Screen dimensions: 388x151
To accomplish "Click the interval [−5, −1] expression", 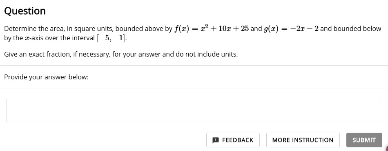I will (111, 39).
